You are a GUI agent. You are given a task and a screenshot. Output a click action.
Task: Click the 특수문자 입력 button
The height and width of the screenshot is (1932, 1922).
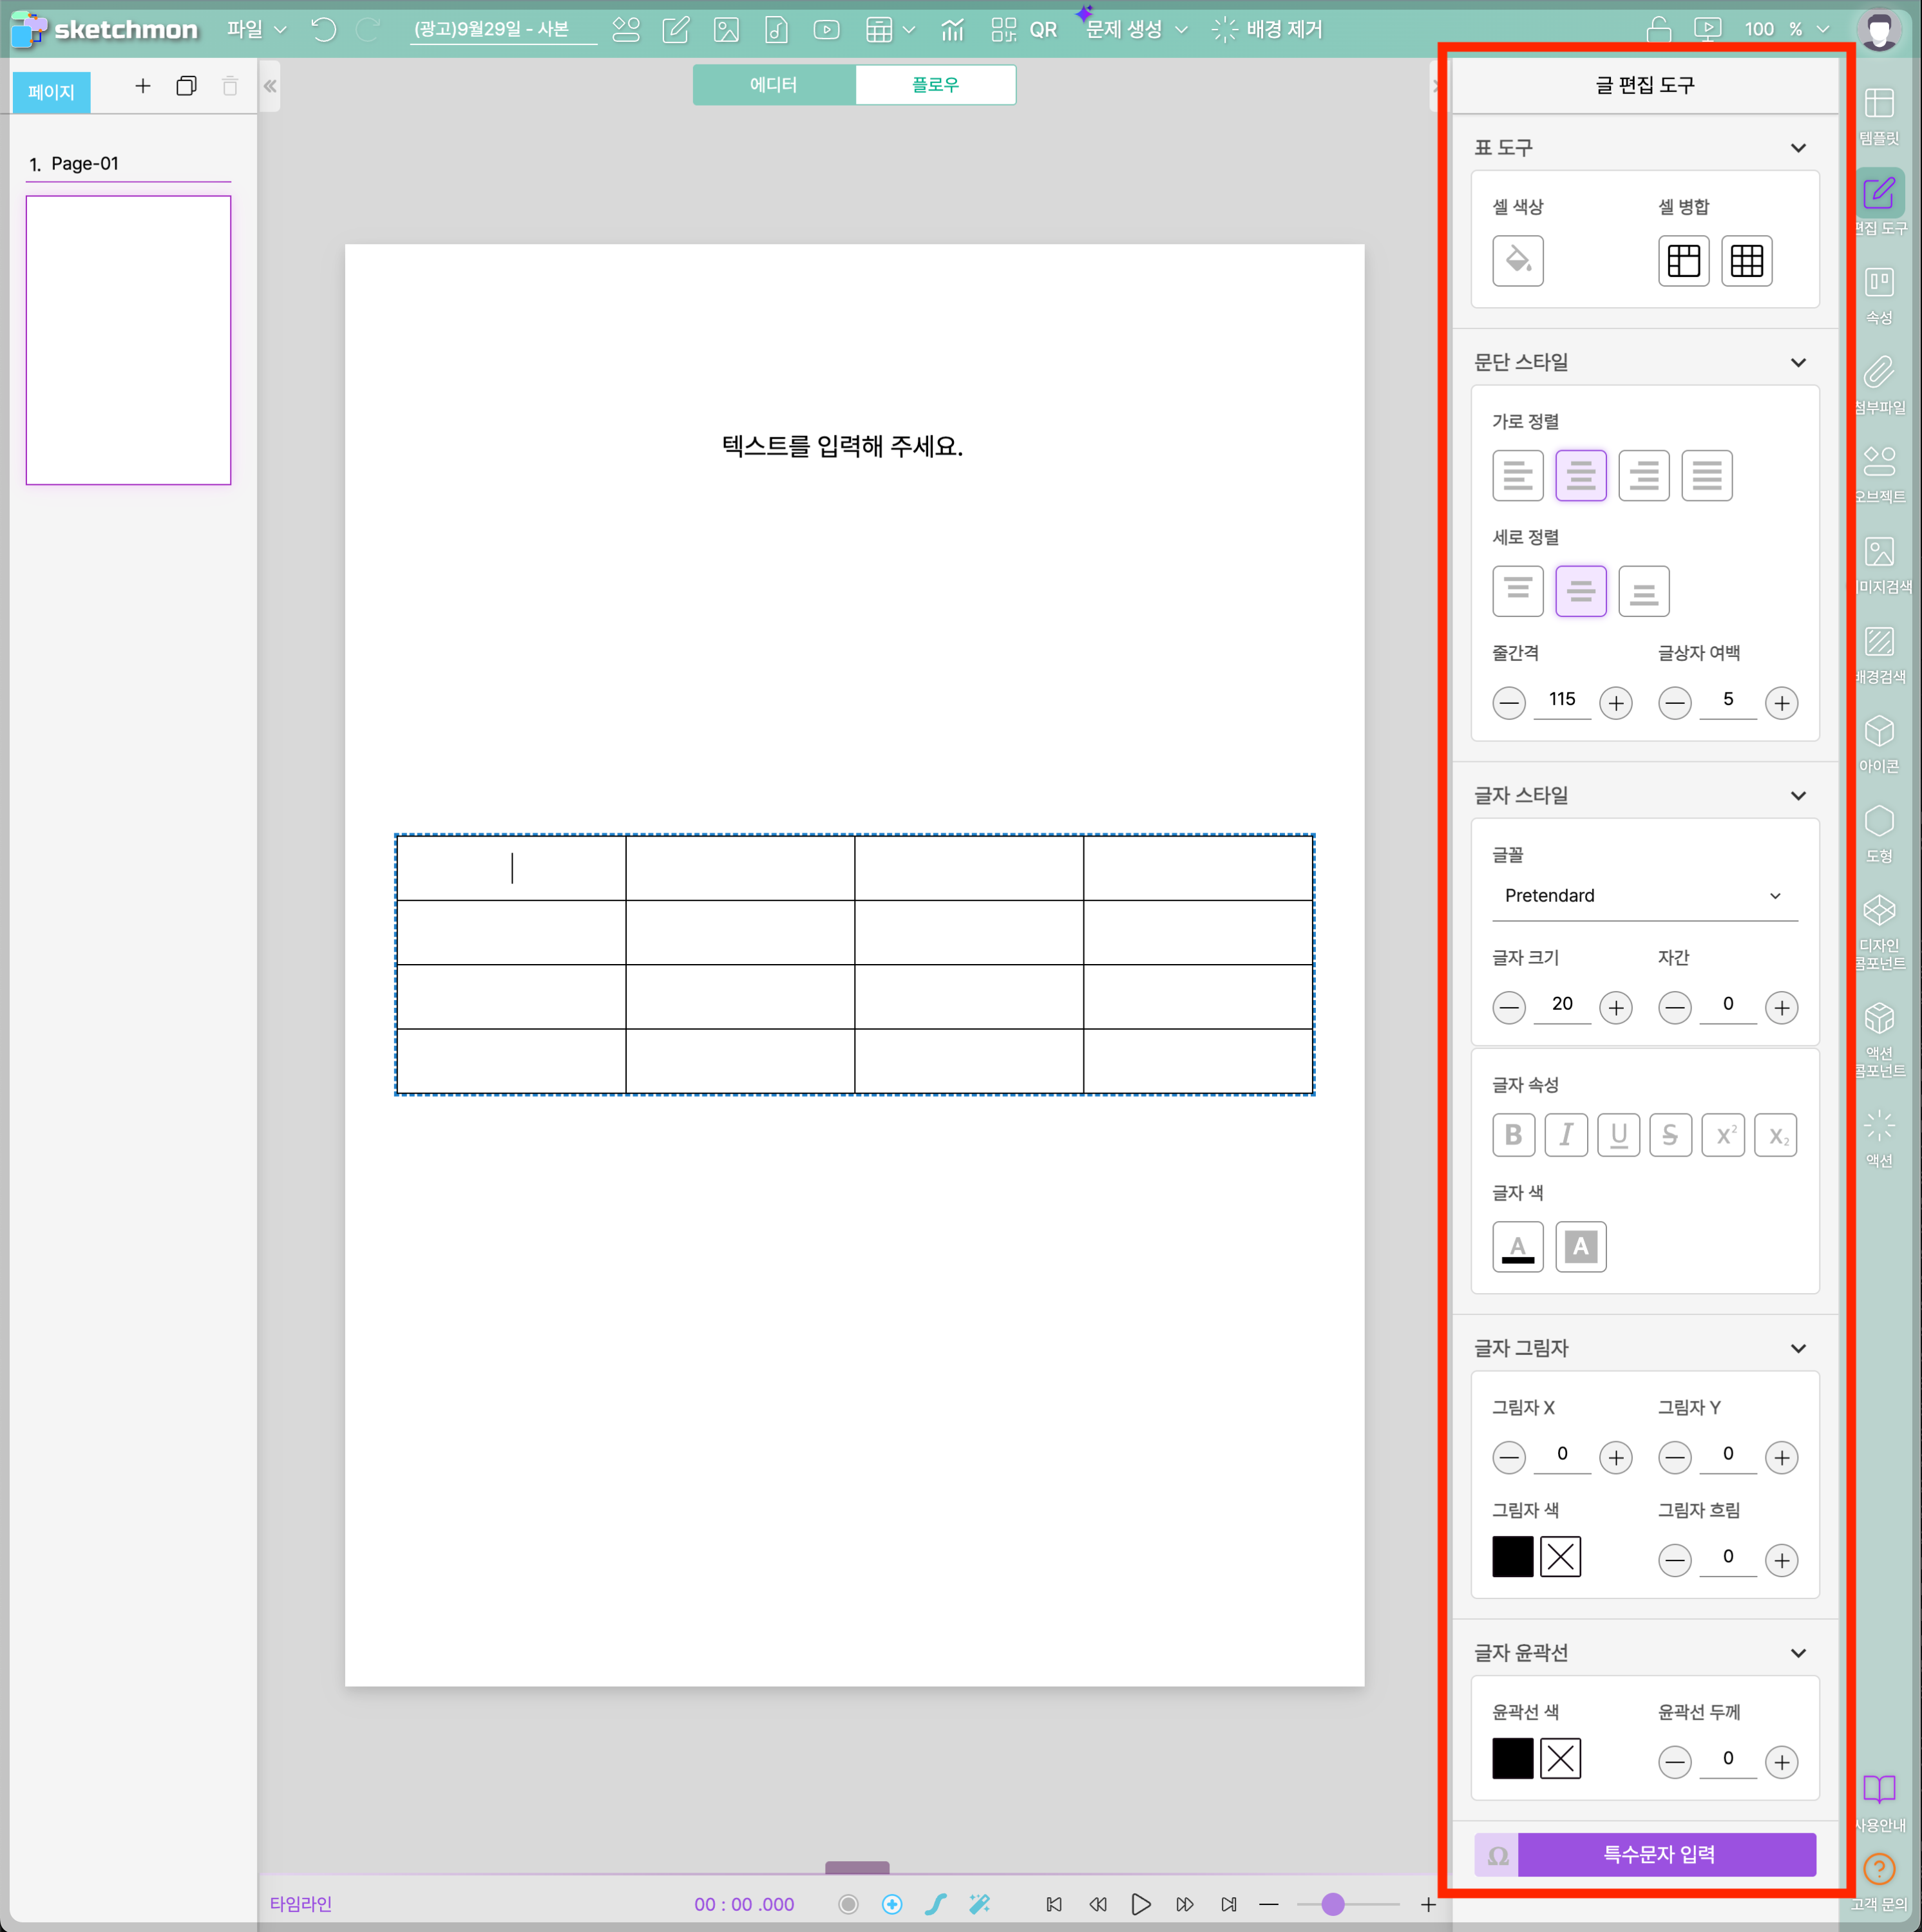pos(1659,1855)
